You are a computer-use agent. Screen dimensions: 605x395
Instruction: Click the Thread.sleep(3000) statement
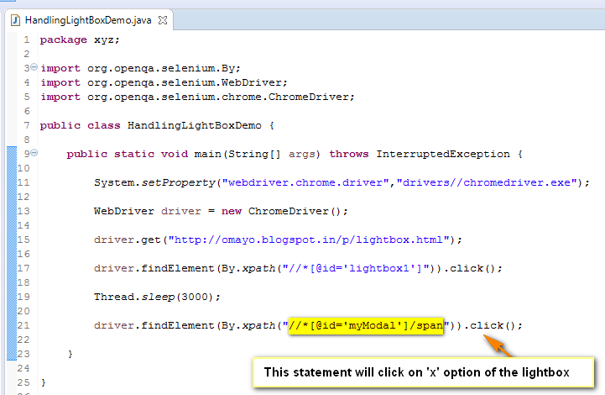tap(157, 298)
